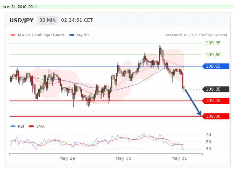Click the RSI 50 level label
The width and height of the screenshot is (234, 172).
[208, 142]
